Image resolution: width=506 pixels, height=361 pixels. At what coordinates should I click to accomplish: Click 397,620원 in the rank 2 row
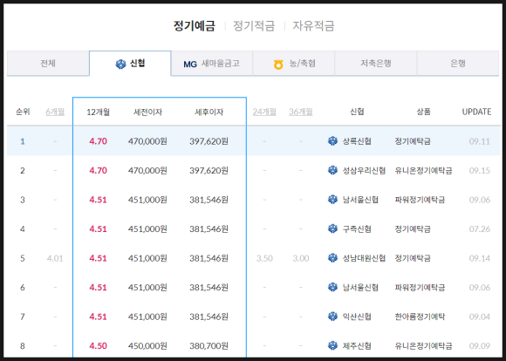point(209,170)
